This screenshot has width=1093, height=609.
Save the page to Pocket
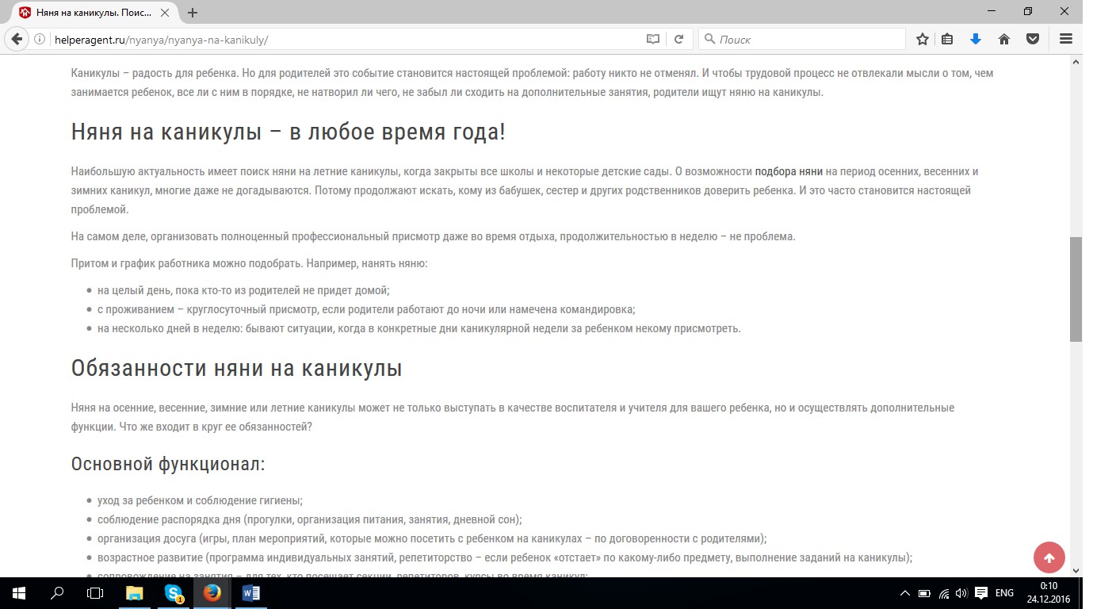[x=1033, y=39]
